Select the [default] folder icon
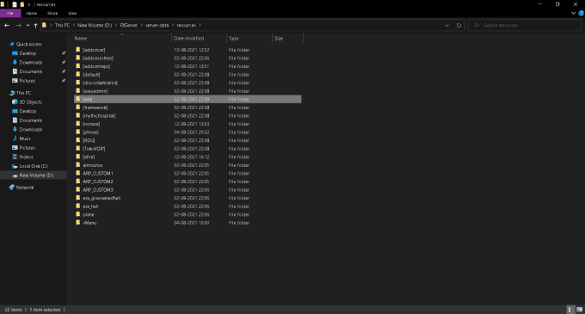 click(78, 74)
